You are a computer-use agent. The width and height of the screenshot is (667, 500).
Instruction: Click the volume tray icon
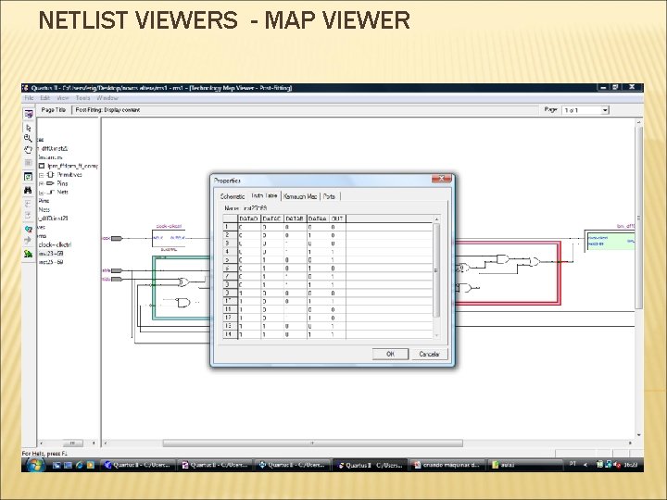617,465
